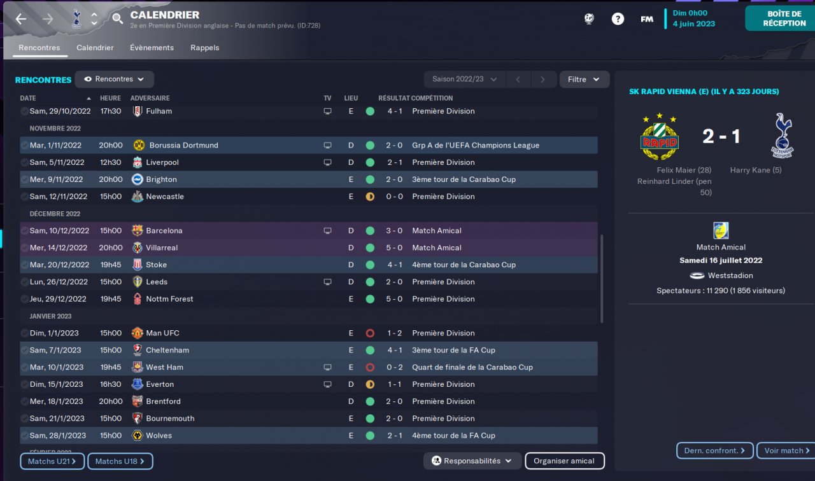Toggle the checkmark on Man UFC row
This screenshot has height=481, width=815.
(x=25, y=333)
